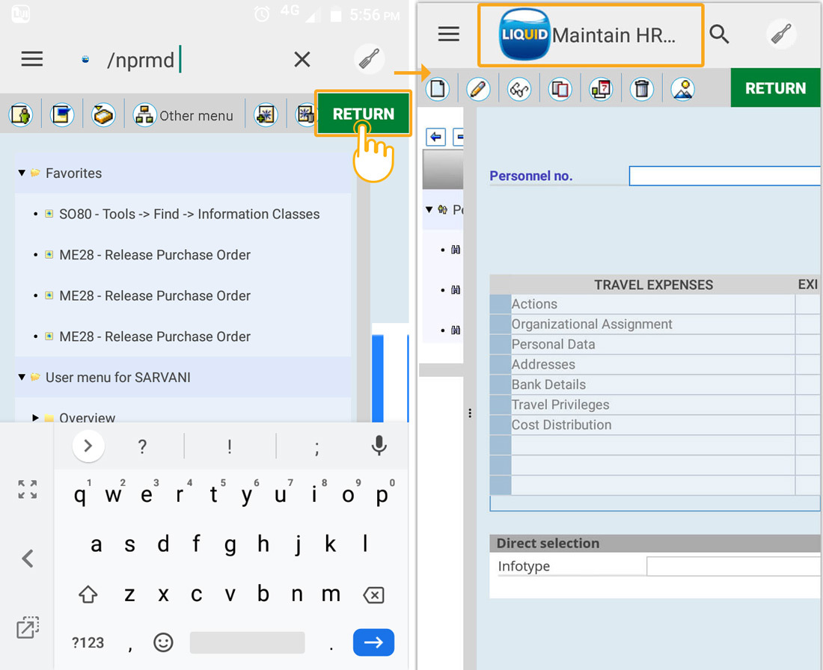Open the Other menu toolbar item
Image resolution: width=823 pixels, height=670 pixels.
coord(183,115)
